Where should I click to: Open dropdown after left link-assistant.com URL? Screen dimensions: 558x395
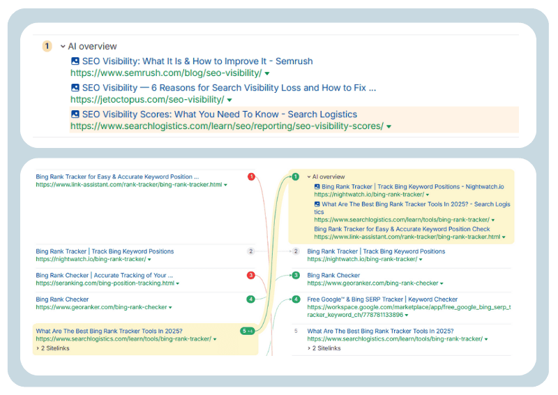[x=225, y=185]
